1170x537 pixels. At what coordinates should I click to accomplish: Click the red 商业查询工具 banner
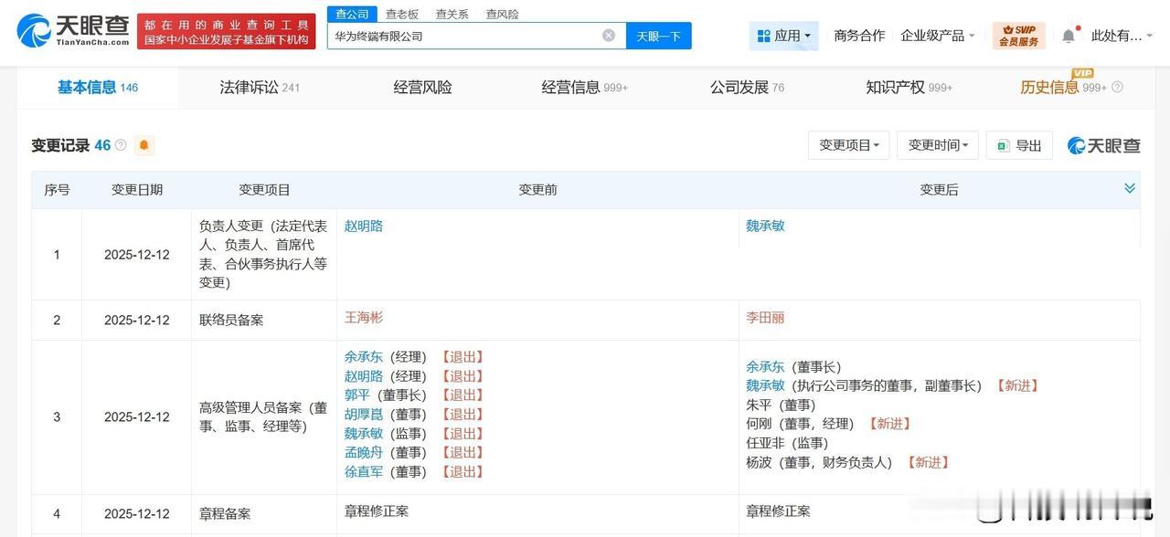(x=227, y=31)
